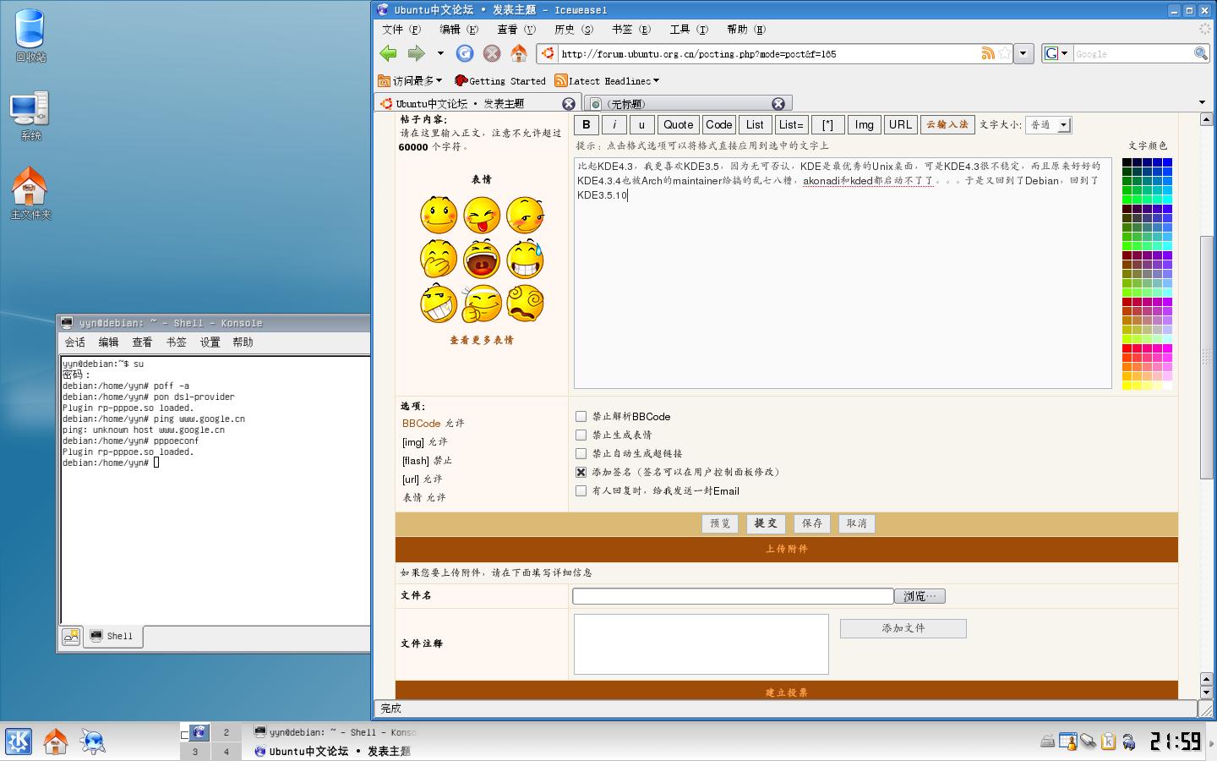Click the 浏览 browse file button
Screen dimensions: 1217x761
click(x=920, y=596)
